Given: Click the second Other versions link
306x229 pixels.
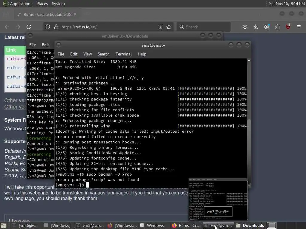Looking at the screenshot, I should click(15, 107).
